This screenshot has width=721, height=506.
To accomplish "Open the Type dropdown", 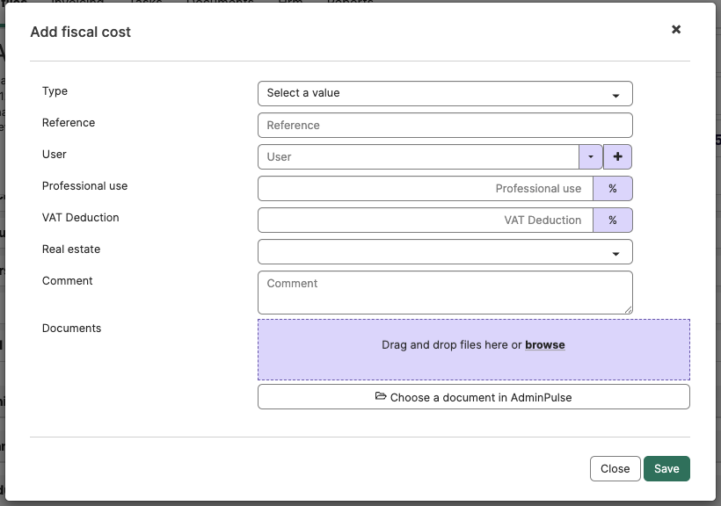I will (x=445, y=93).
